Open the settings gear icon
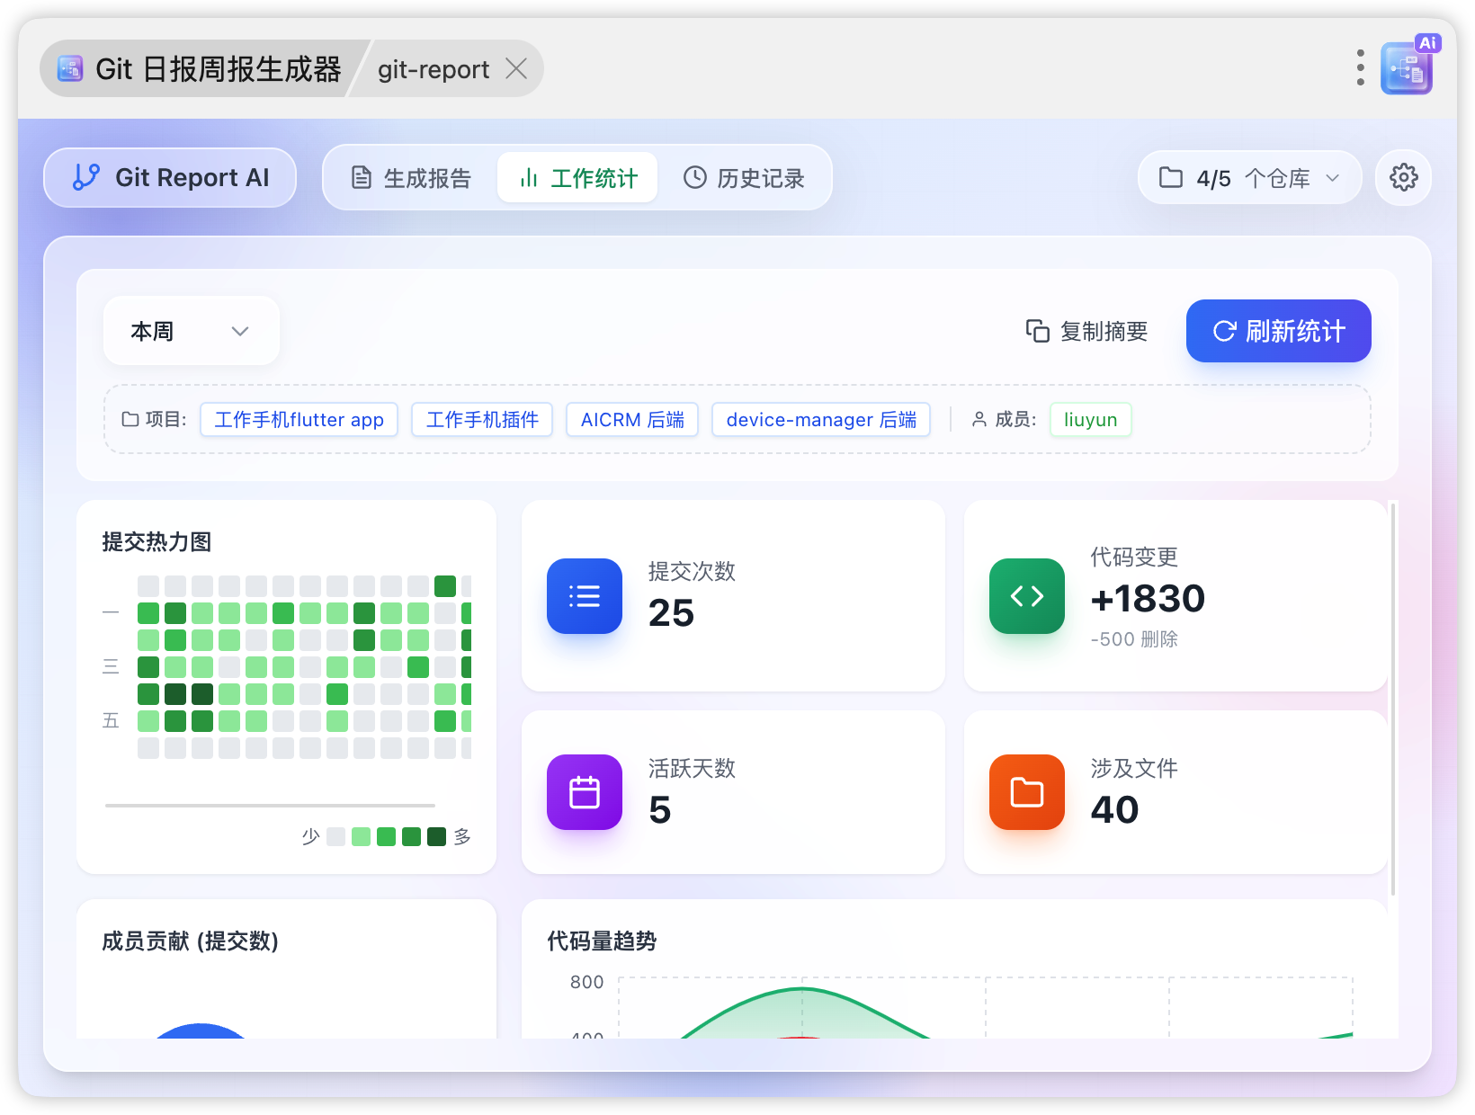1475x1115 pixels. pos(1403,178)
